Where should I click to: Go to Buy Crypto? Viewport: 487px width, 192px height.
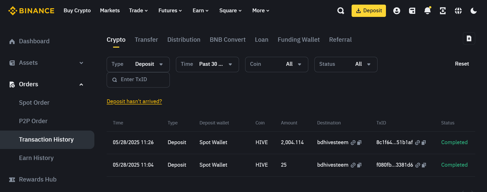click(77, 10)
